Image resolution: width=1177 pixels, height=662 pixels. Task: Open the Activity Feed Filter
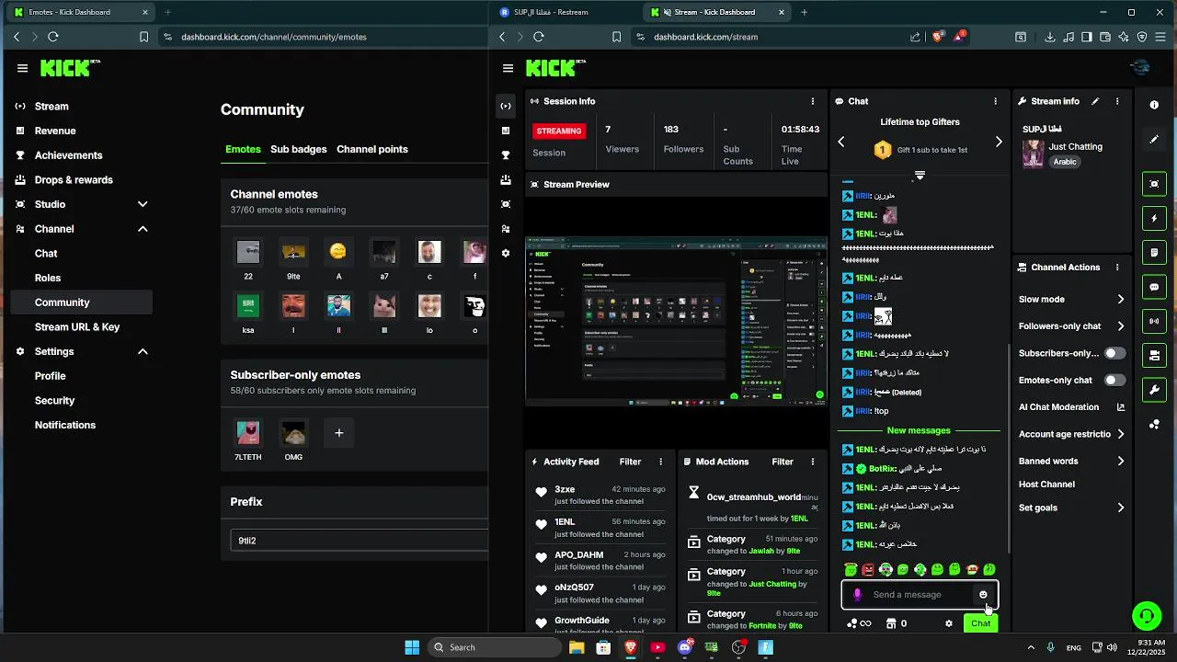[630, 462]
